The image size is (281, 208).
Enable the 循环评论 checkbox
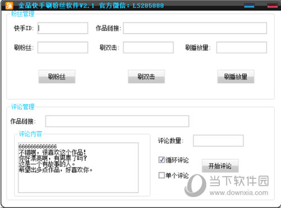click(161, 160)
